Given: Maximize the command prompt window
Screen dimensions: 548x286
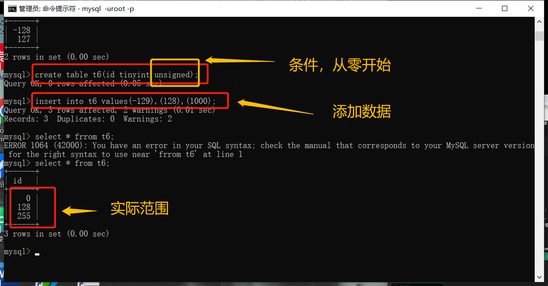Looking at the screenshot, I should [505, 8].
